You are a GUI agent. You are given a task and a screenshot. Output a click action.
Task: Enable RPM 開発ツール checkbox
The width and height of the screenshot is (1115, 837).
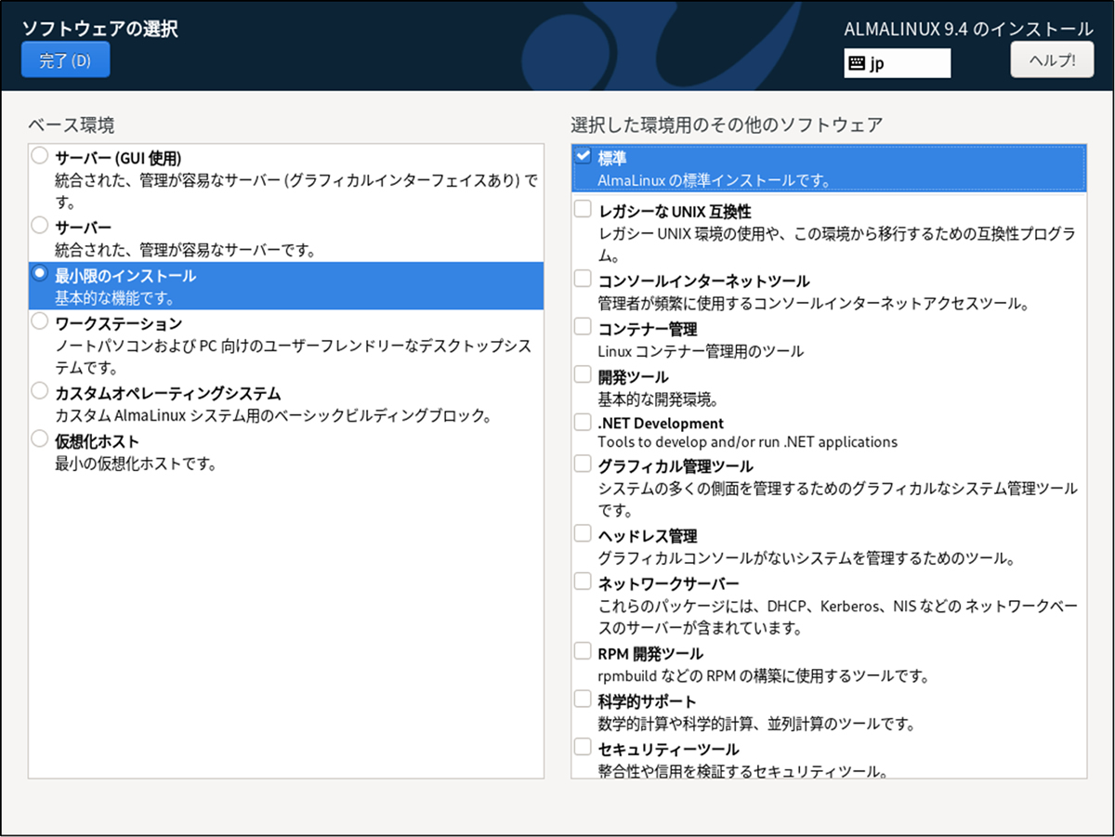(583, 651)
